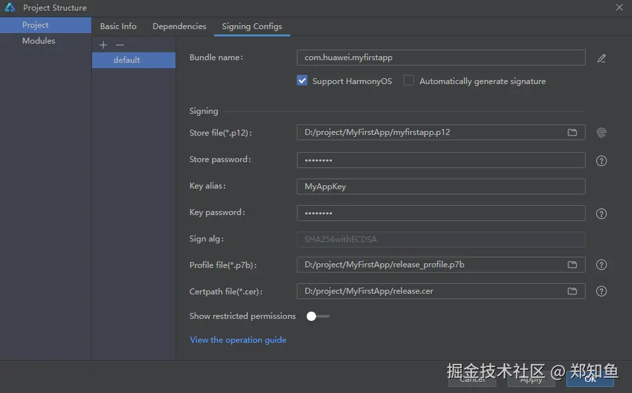Toggle Show restricted permissions switch

coord(317,316)
